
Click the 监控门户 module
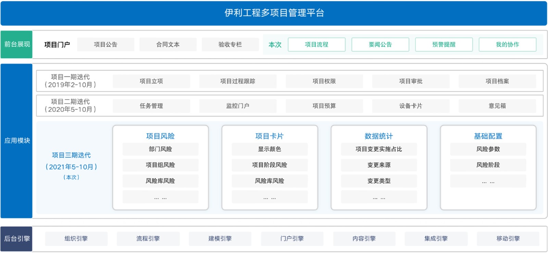point(238,106)
